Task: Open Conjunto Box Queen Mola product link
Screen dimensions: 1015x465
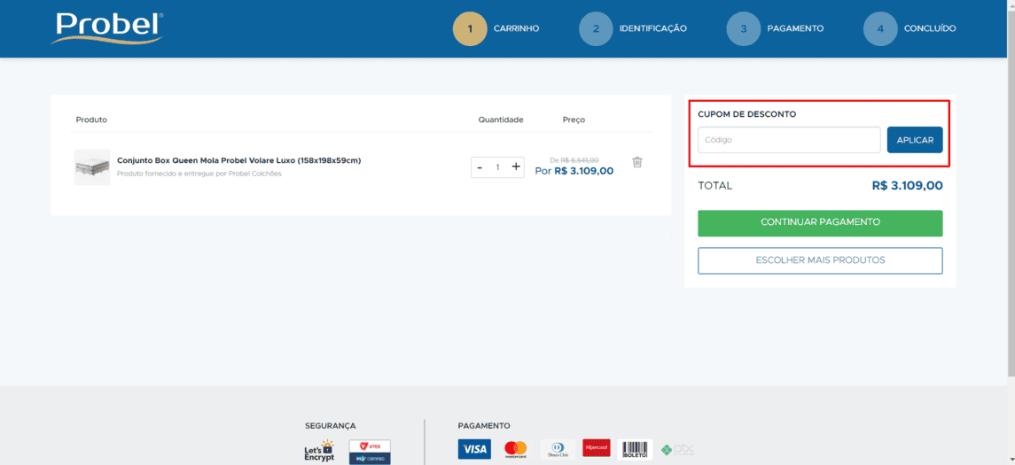Action: [x=238, y=160]
